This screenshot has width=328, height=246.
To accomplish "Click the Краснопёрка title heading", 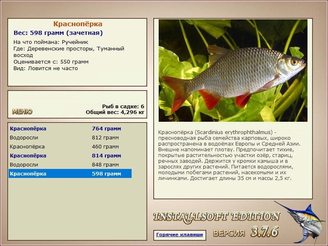I will point(77,24).
